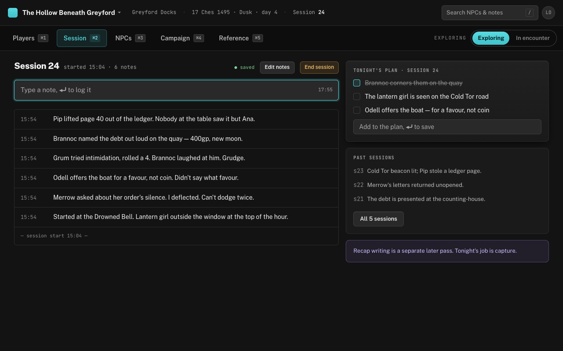Switch to the NPCs tab
This screenshot has height=351, width=563.
tap(130, 38)
